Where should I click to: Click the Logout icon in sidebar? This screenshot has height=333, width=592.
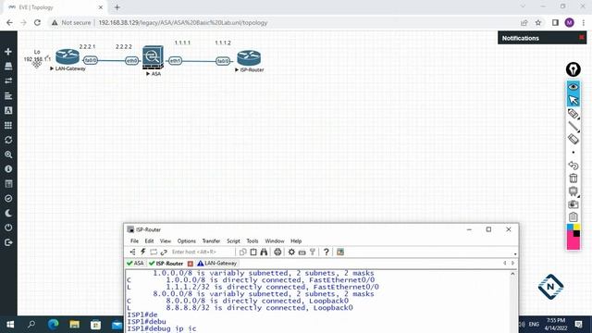point(8,242)
